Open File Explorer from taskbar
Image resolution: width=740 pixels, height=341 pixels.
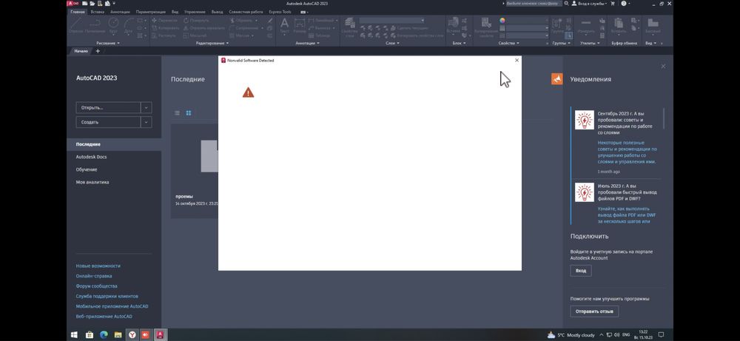click(118, 335)
